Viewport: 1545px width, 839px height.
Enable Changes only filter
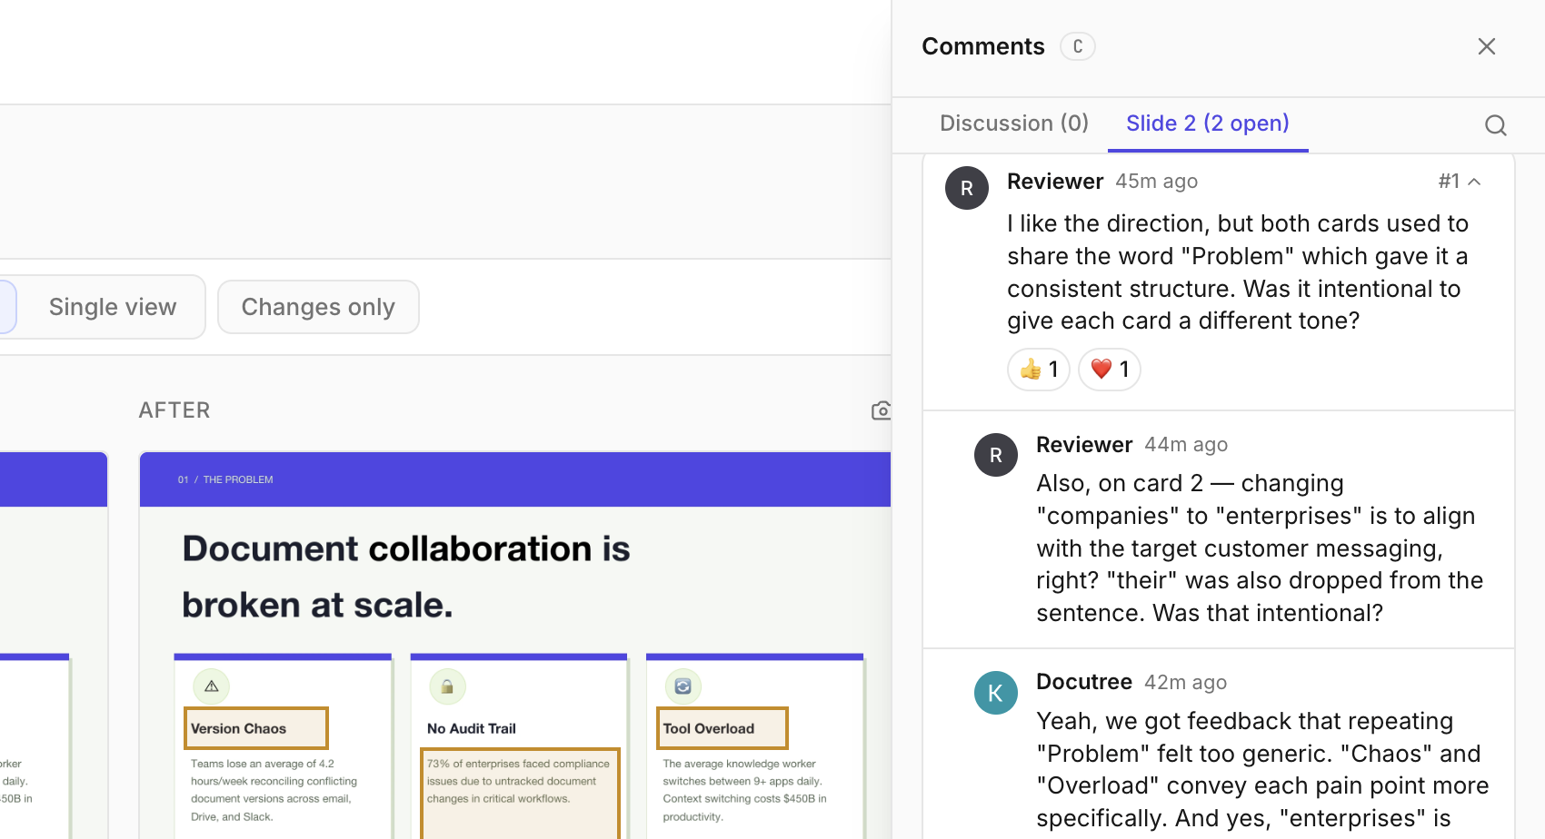[x=318, y=307]
